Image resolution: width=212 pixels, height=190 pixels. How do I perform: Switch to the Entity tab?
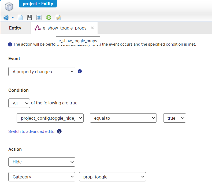[15, 28]
